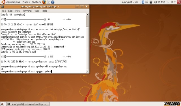Click the 'wget http://www.array.org' command line

(42, 37)
